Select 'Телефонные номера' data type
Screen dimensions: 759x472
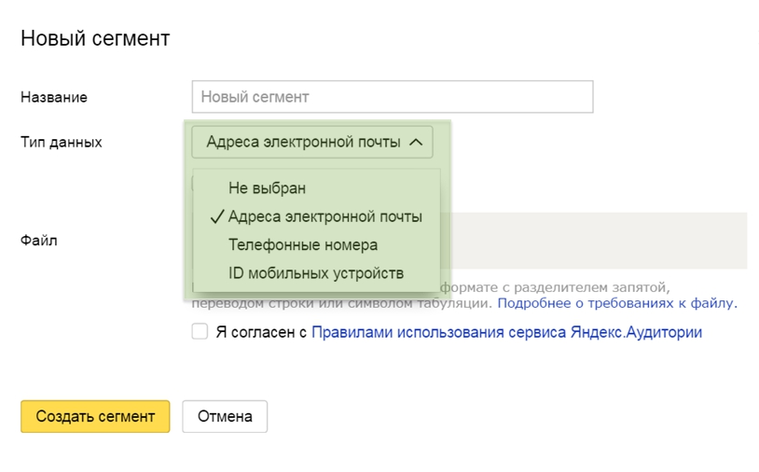(302, 244)
